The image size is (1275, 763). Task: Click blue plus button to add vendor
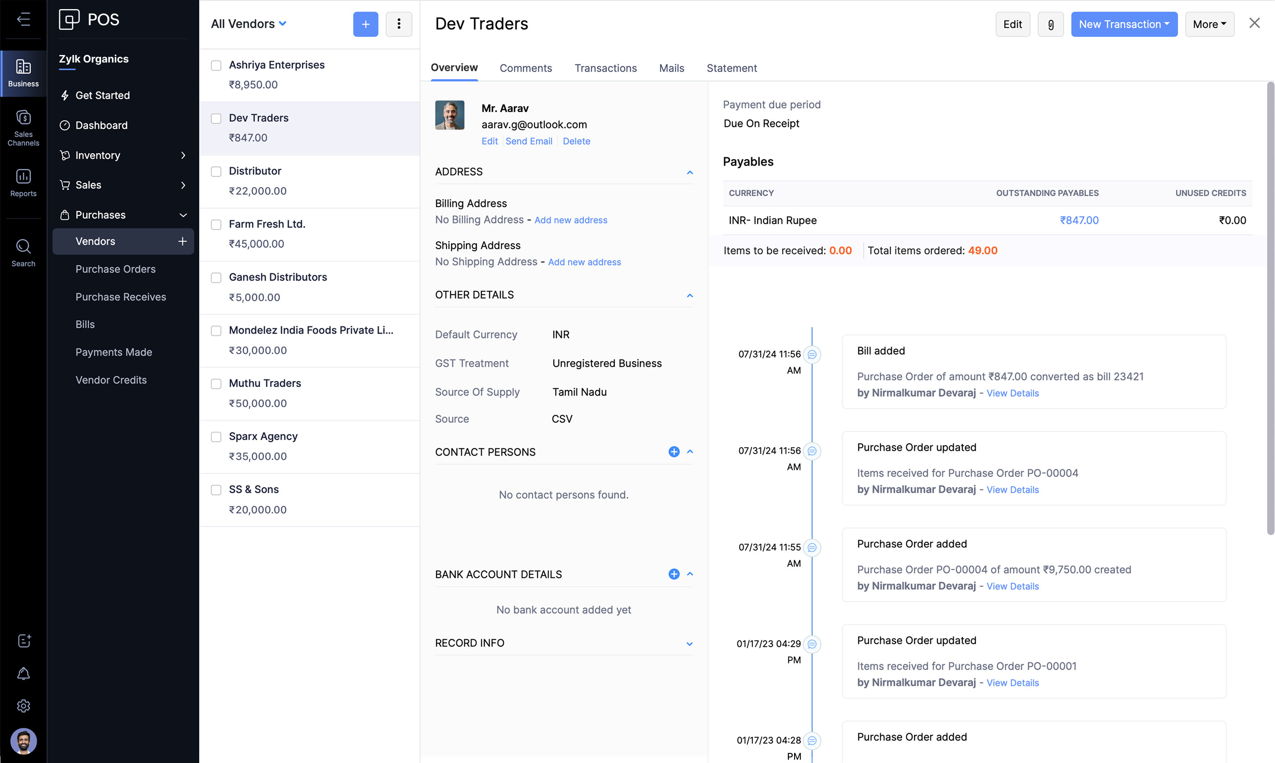tap(365, 24)
